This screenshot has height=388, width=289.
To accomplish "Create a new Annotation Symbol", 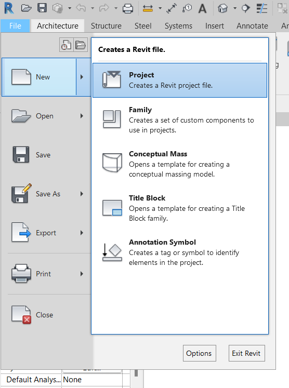I will pos(180,252).
